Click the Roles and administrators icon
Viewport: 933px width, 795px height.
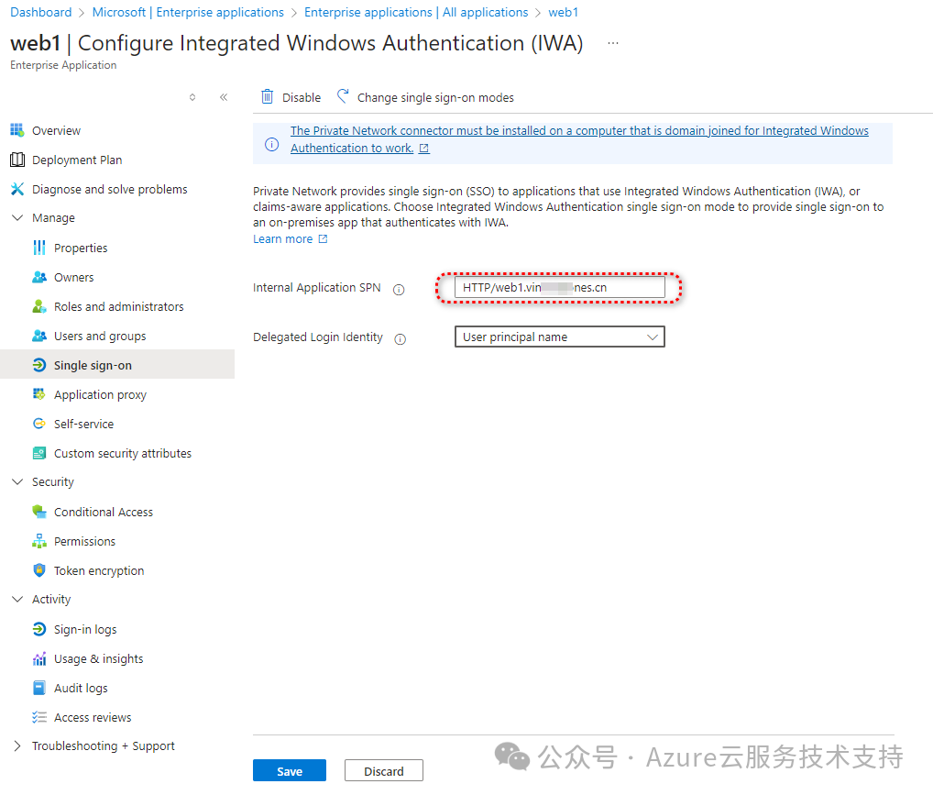(39, 306)
